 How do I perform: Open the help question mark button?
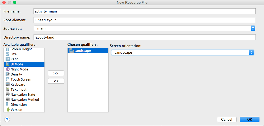point(7,120)
